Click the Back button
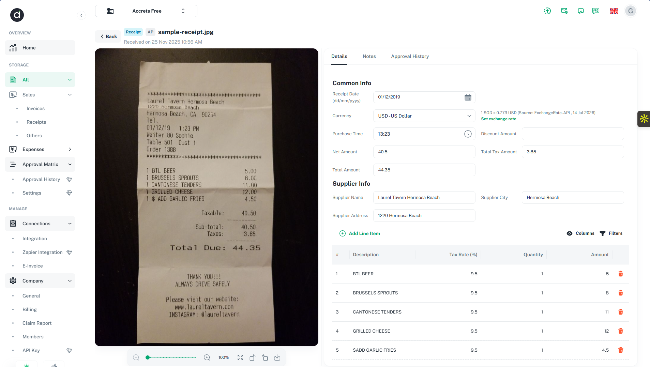The width and height of the screenshot is (650, 367). coord(108,36)
